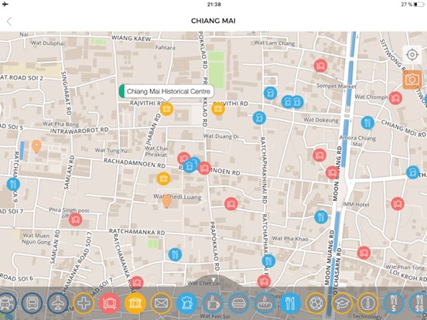427x320 pixels.
Task: Select the hotel marker beside Wat Chomphu label
Action: coord(395,98)
